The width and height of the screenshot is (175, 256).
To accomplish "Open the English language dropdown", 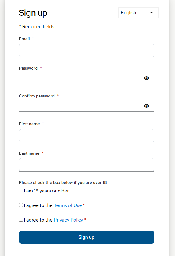I will (138, 12).
